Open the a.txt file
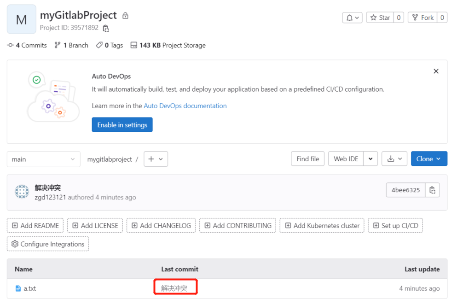This screenshot has height=305, width=457. 30,288
